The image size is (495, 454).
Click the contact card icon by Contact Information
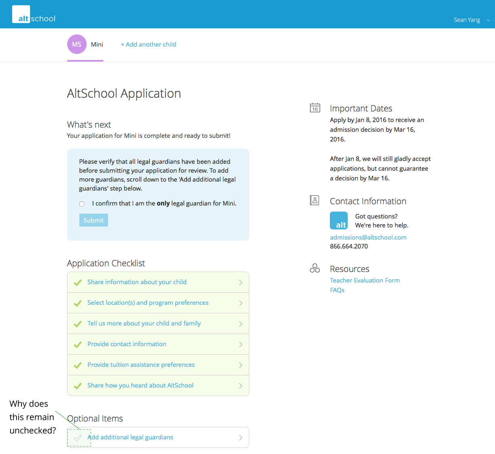314,200
